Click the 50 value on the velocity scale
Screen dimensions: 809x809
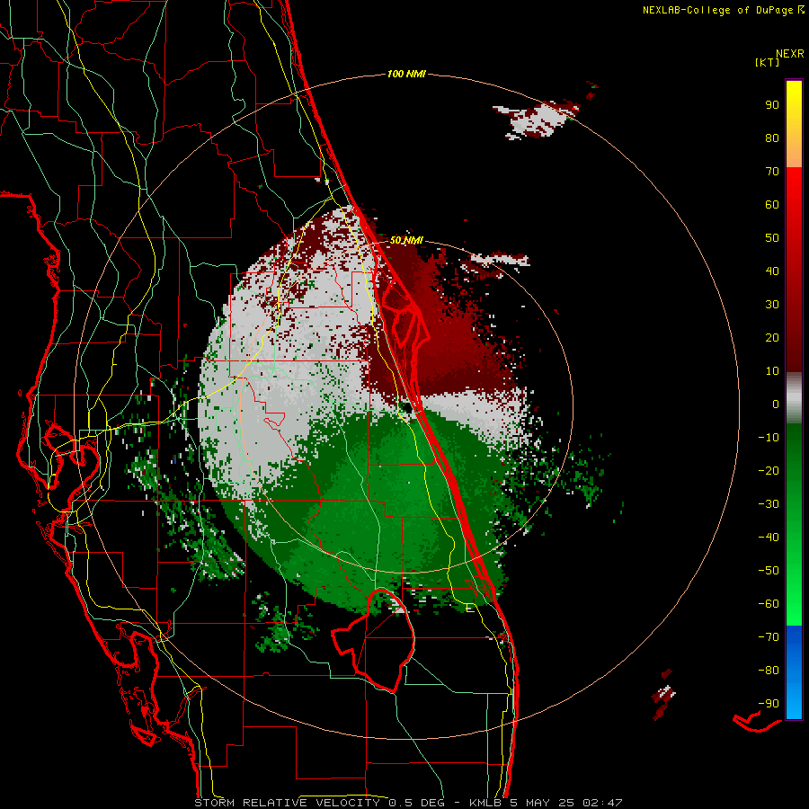coord(772,238)
